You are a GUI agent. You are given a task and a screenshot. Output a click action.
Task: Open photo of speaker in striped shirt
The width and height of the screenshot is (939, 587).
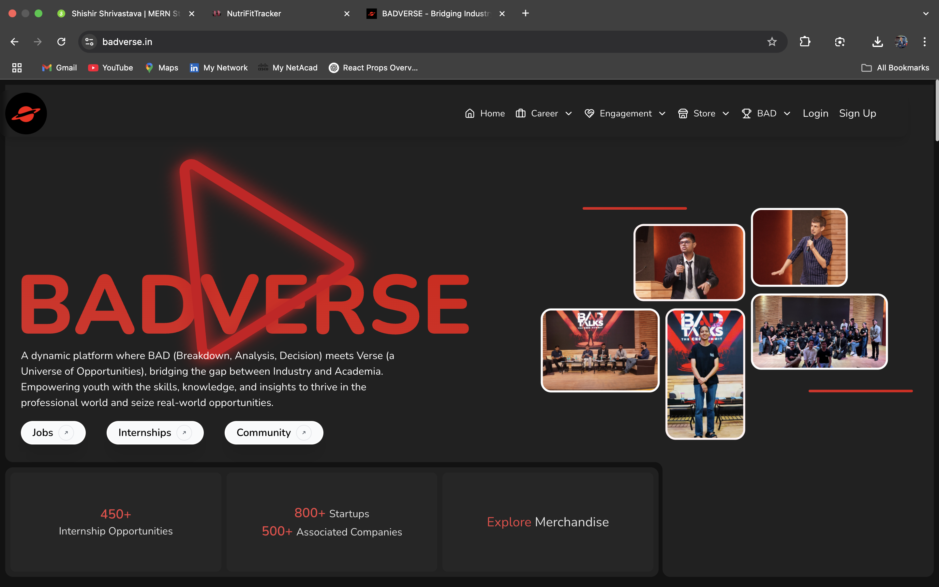[x=799, y=247]
